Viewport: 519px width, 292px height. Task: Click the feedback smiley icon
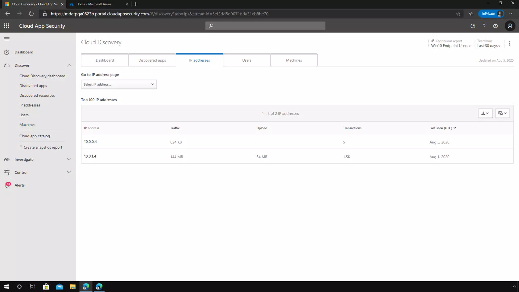click(x=473, y=26)
